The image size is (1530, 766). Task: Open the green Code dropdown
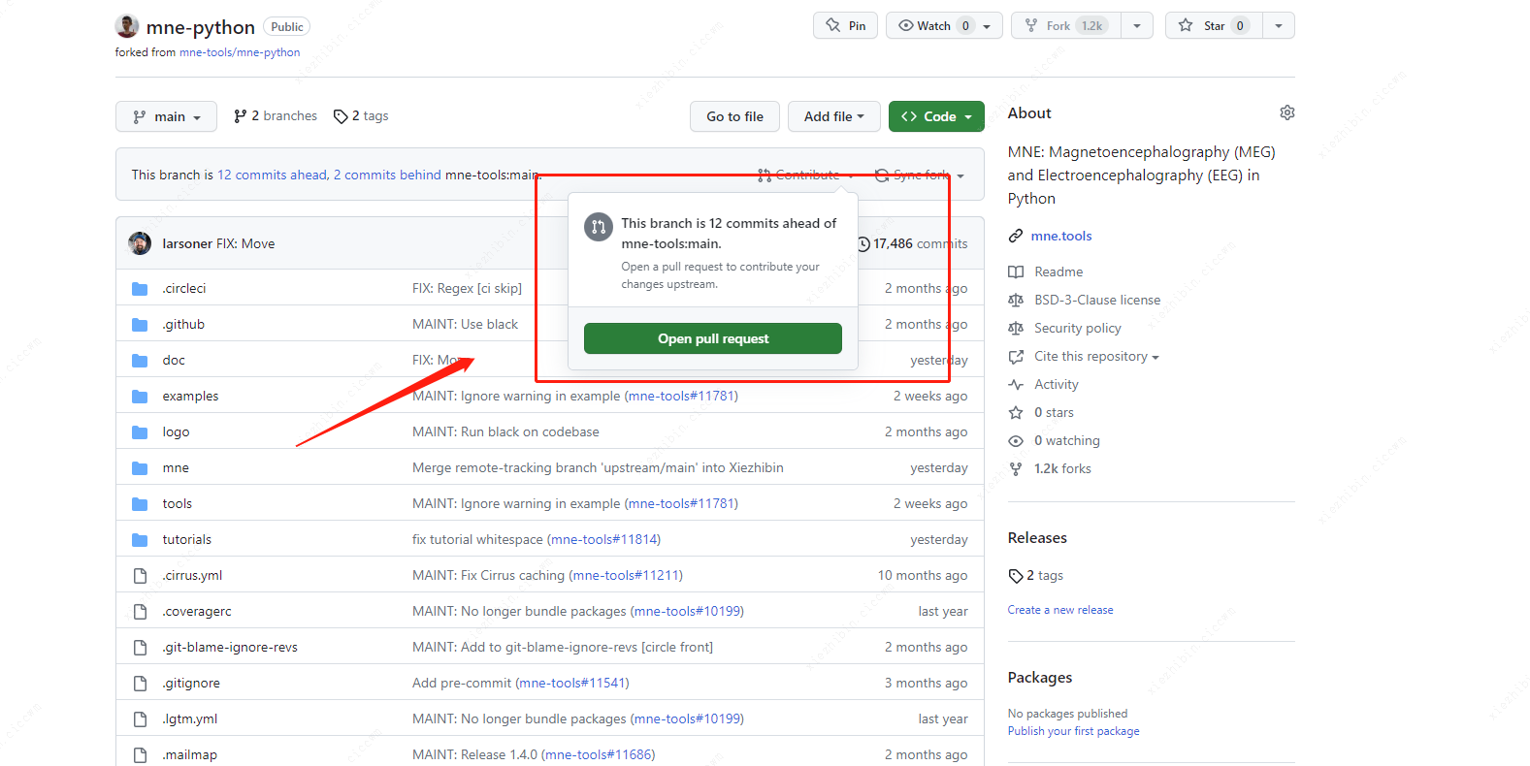click(x=936, y=116)
